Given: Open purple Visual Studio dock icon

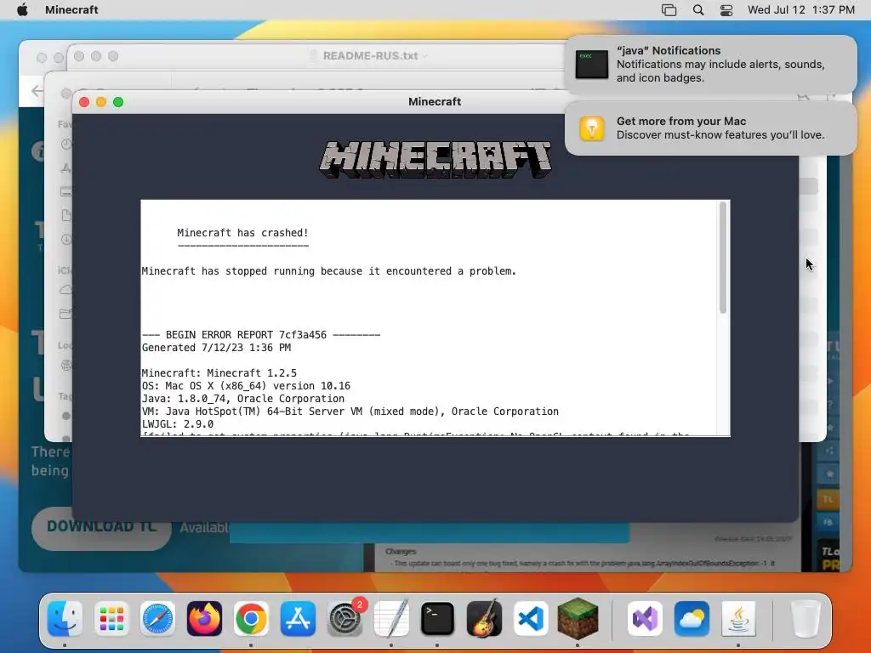Looking at the screenshot, I should point(645,619).
